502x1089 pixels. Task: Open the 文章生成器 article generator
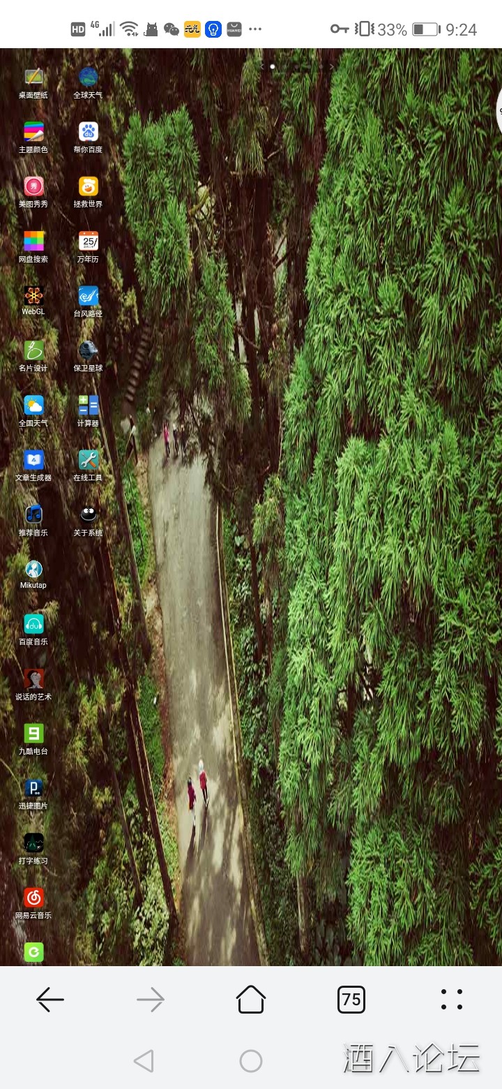[33, 460]
